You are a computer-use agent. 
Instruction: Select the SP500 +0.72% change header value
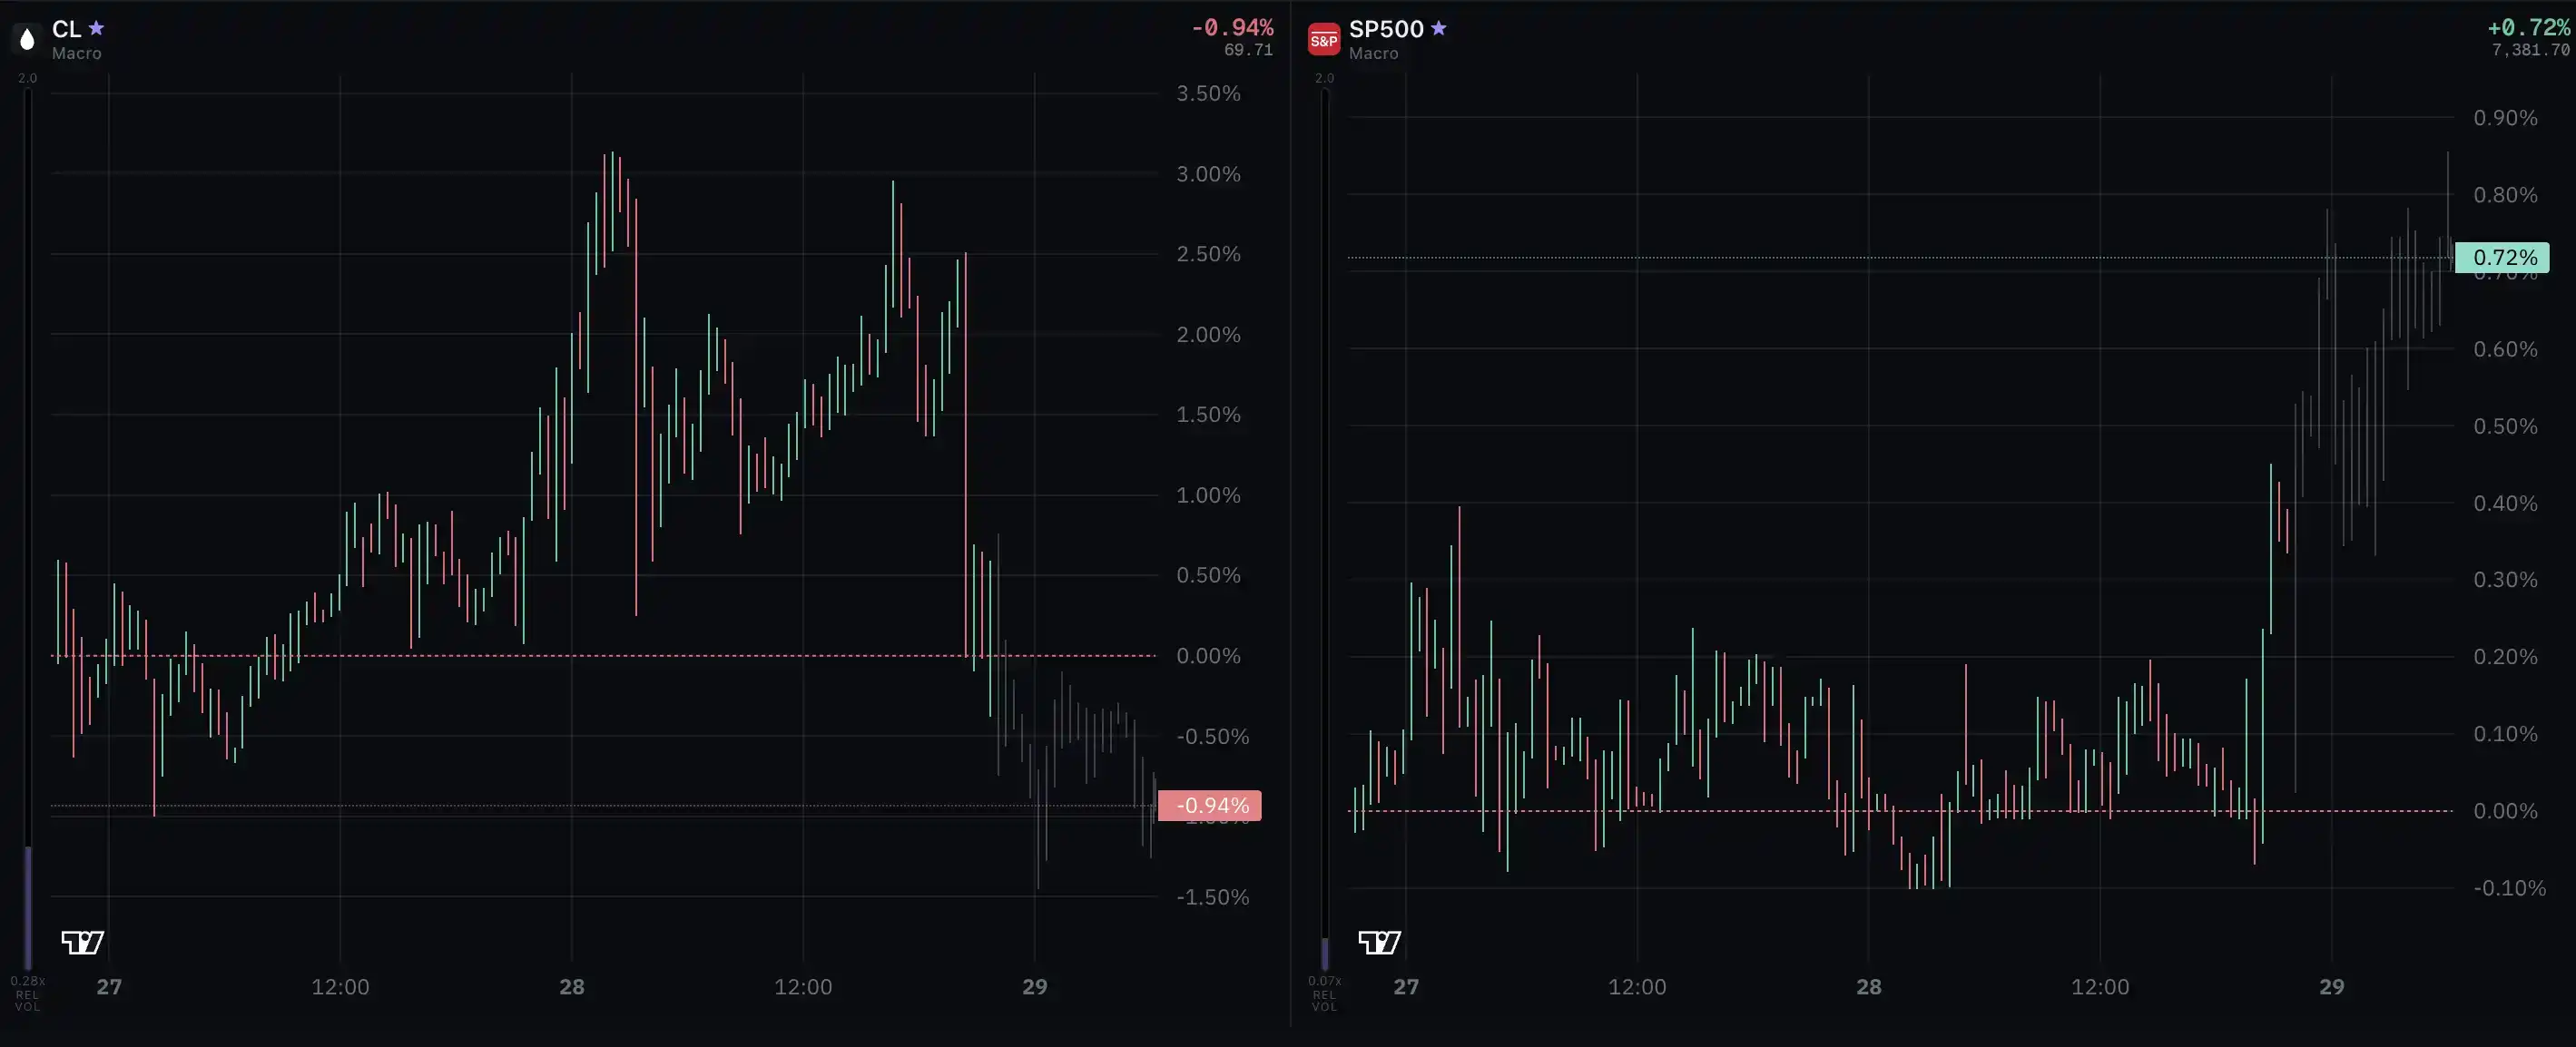pyautogui.click(x=2528, y=27)
